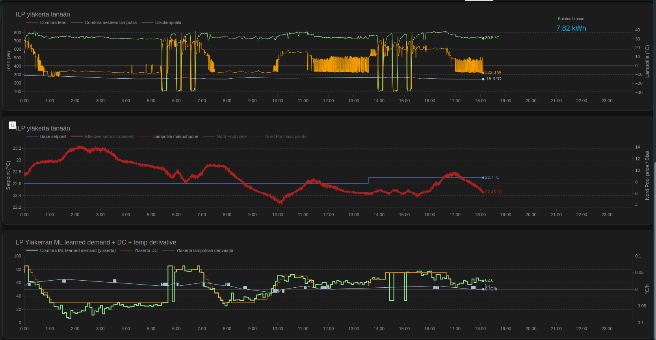Click the 22.45 °C bedroom temperature endpoint

tap(483, 192)
